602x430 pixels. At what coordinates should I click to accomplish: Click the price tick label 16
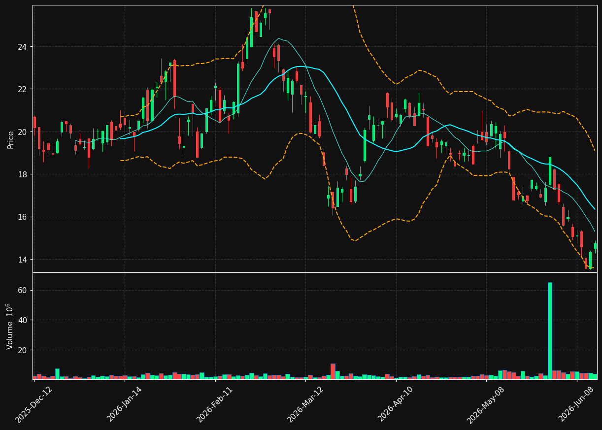(x=23, y=217)
